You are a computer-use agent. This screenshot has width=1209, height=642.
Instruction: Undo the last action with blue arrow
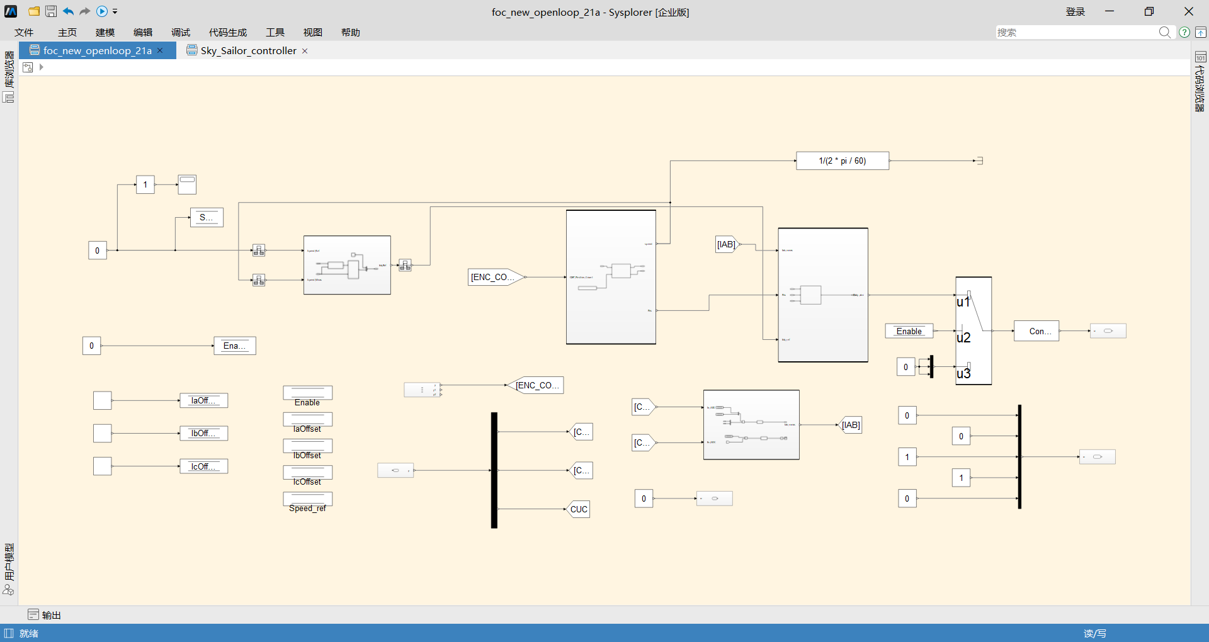[x=68, y=11]
